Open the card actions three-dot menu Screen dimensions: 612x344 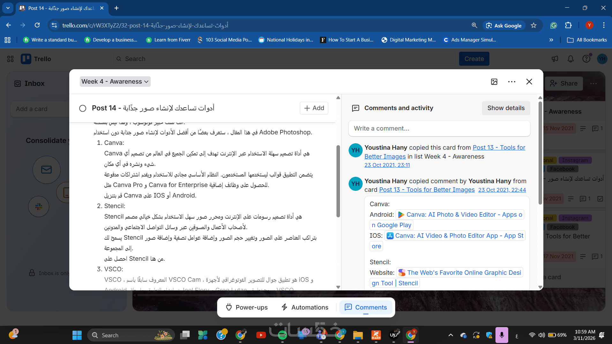[x=512, y=82]
